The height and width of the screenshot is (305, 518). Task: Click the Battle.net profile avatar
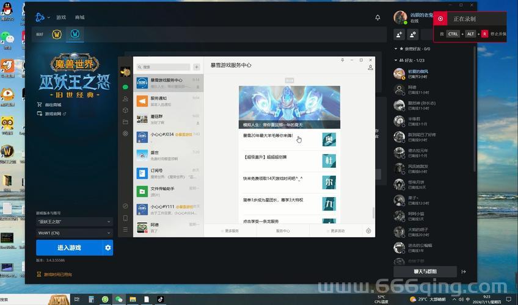point(400,18)
